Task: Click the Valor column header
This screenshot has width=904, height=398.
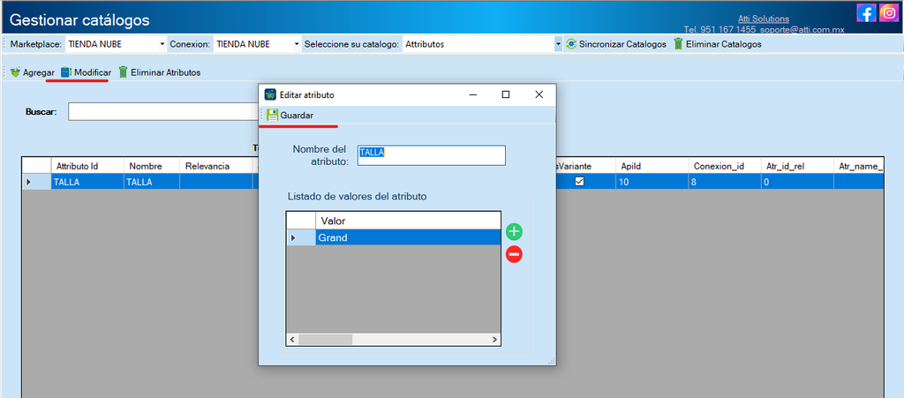Action: click(408, 221)
